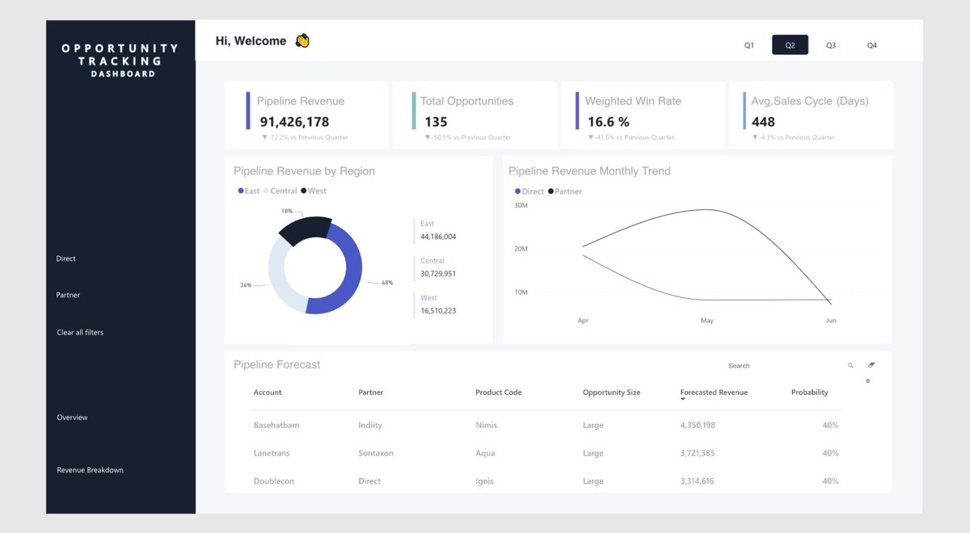This screenshot has height=533, width=970.
Task: Sort table by Product Code header
Action: (x=499, y=392)
